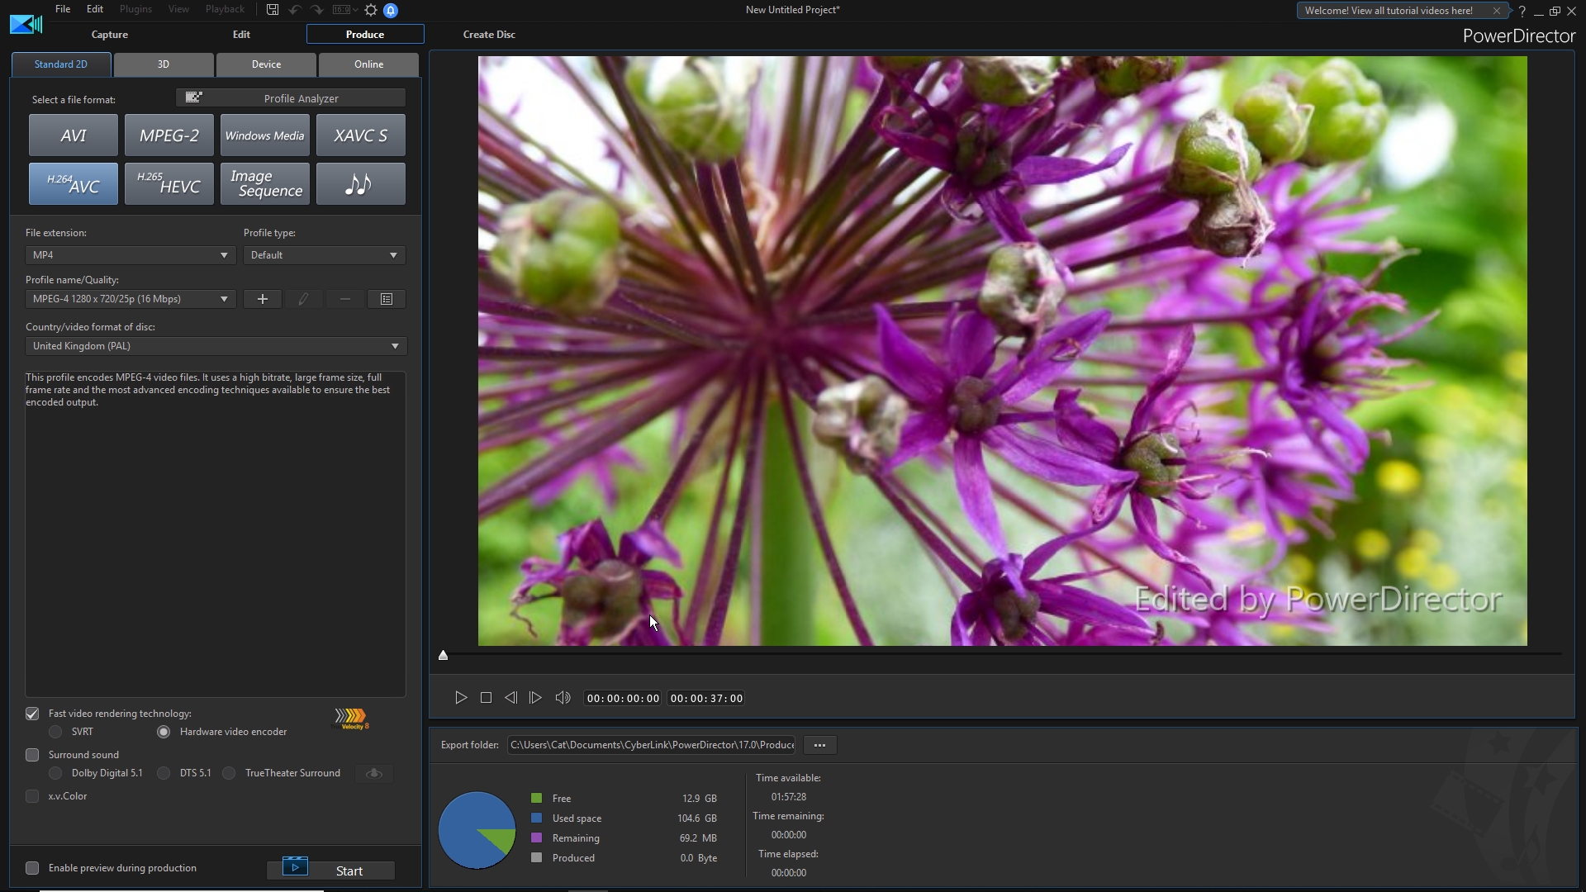The height and width of the screenshot is (892, 1586).
Task: Select the MPEG-2 format icon
Action: pos(168,135)
